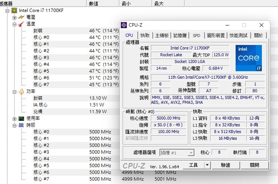Click the 0.684 V core voltage field
This screenshot has height=184, width=278.
(216, 68)
